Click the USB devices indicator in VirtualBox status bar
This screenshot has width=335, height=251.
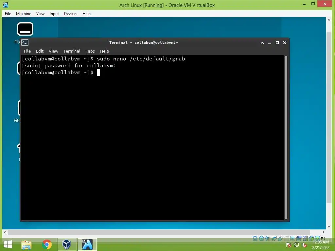point(280,238)
